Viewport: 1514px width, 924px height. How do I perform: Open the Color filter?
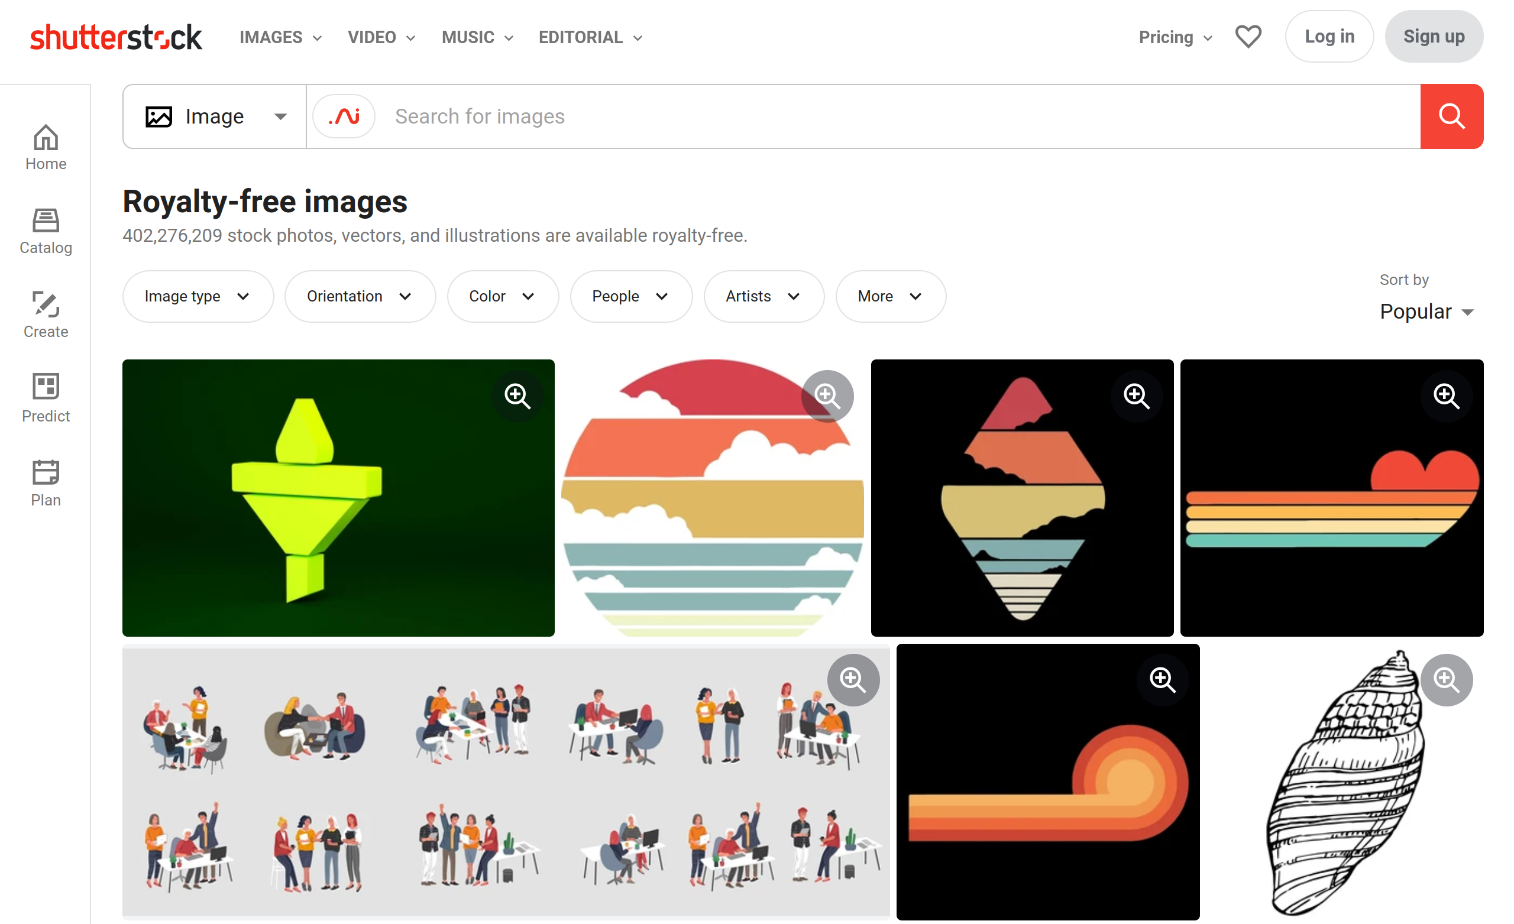[x=503, y=296]
